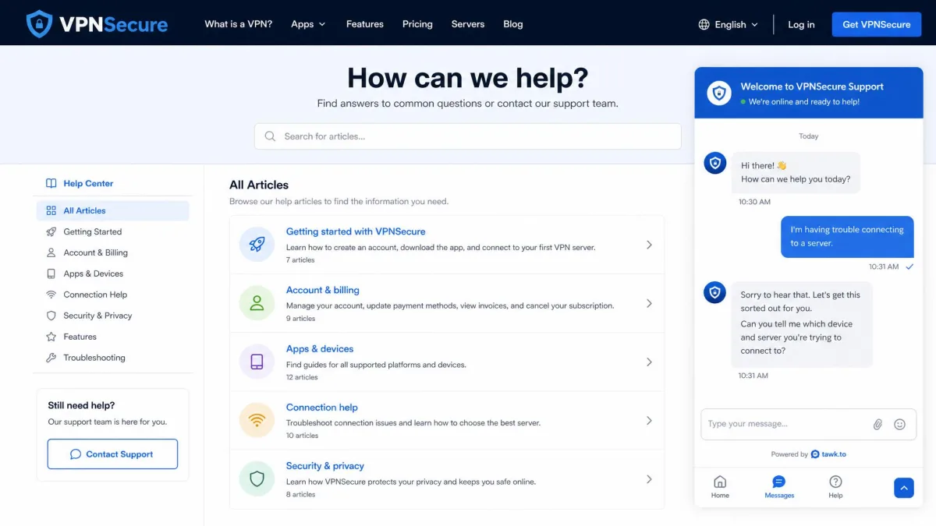Click the Connection Help wifi sidebar icon
Image resolution: width=936 pixels, height=526 pixels.
51,295
